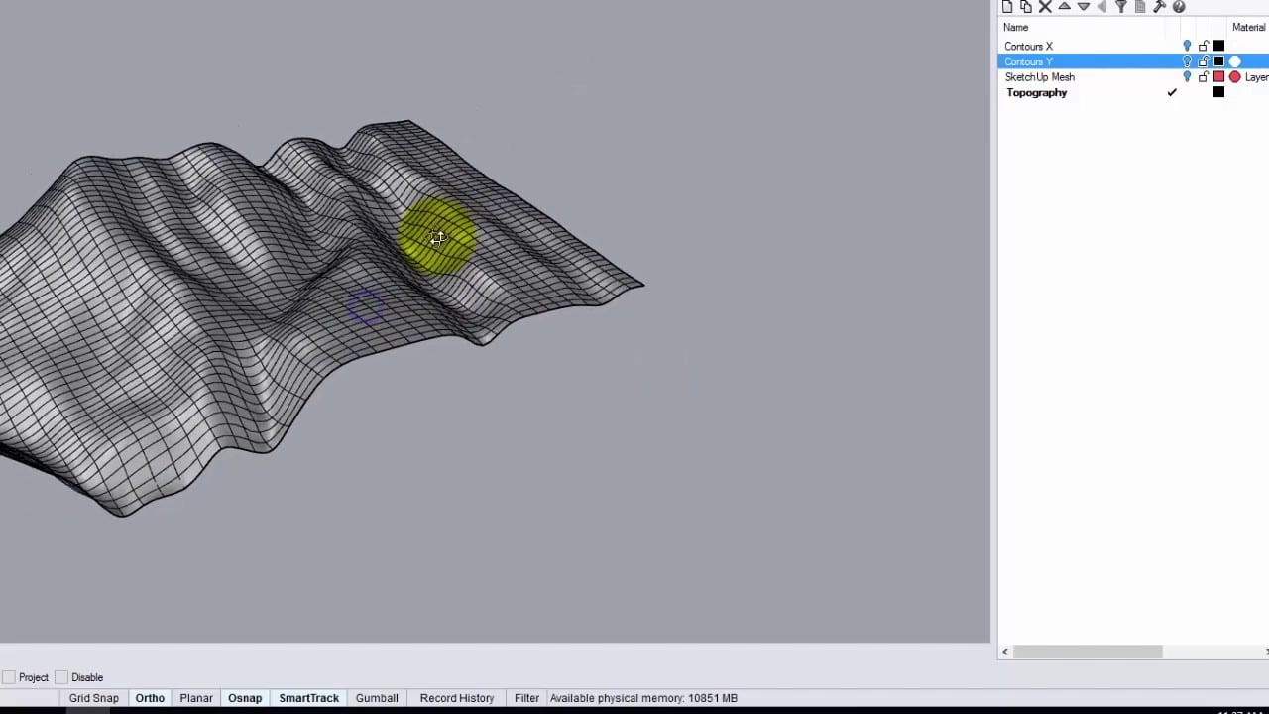The image size is (1269, 714).
Task: Open the layer Tools hammer icon
Action: coord(1159,7)
